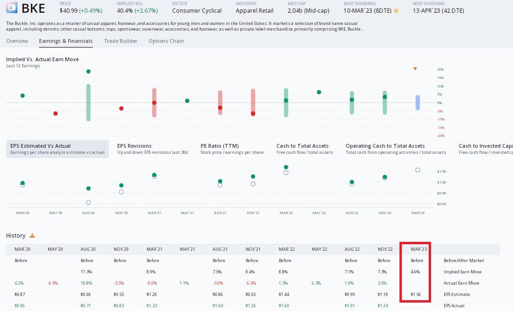Screen dimensions: 513x311
Task: Open the Overview tab
Action: tap(17, 41)
